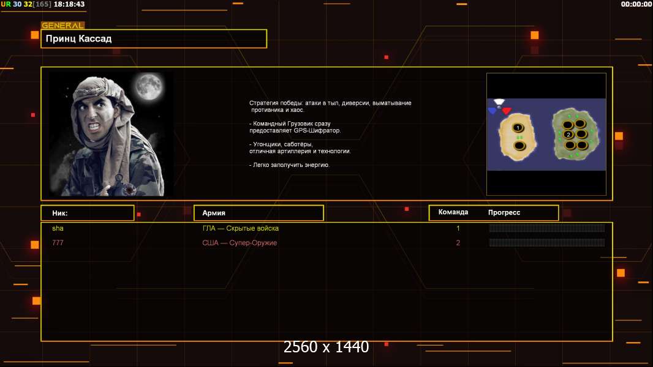
Task: Click the Команда column header
Action: coord(453,212)
